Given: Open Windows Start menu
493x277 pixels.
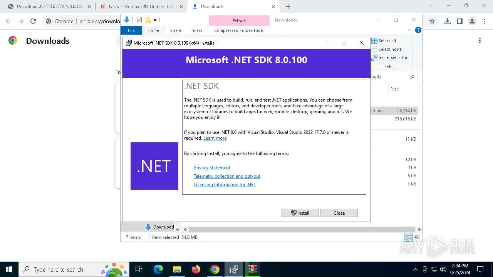Looking at the screenshot, I should 9,269.
